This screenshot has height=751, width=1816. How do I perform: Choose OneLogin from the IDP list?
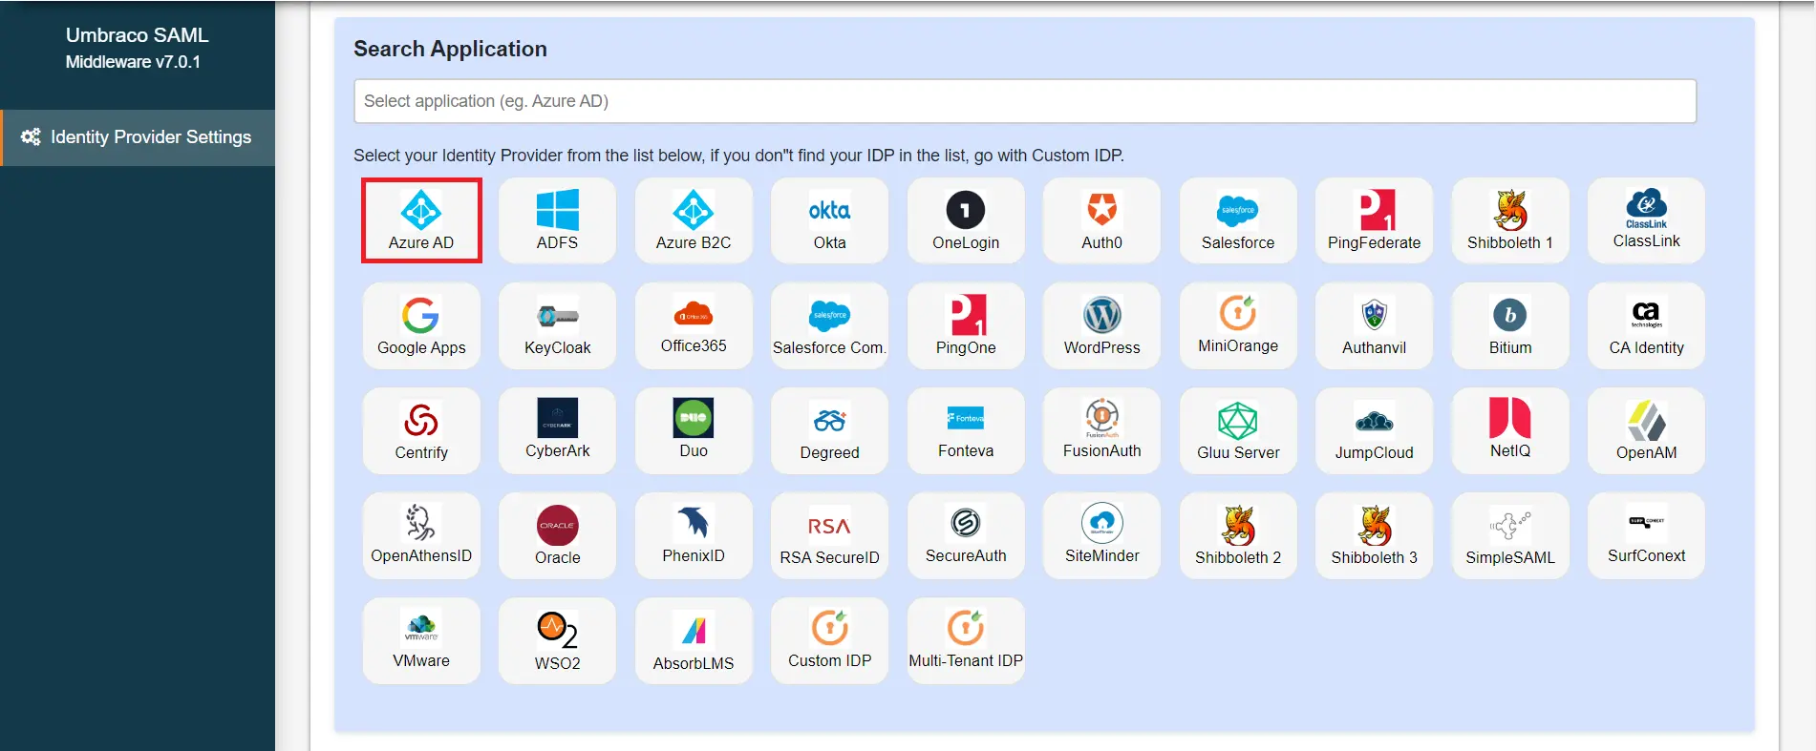pyautogui.click(x=966, y=220)
